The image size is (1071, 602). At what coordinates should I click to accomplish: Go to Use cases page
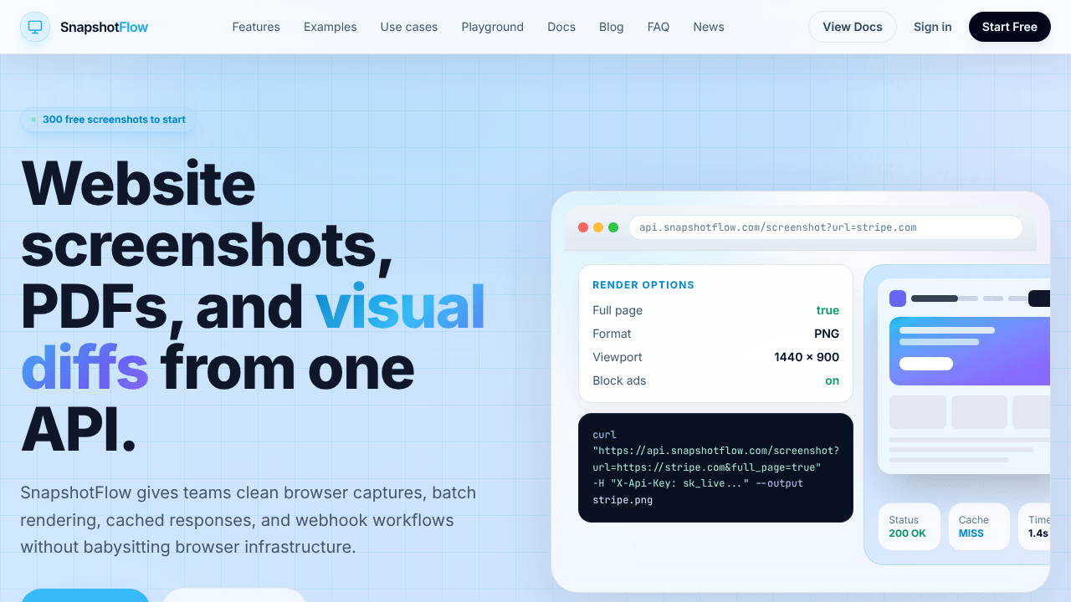point(409,27)
